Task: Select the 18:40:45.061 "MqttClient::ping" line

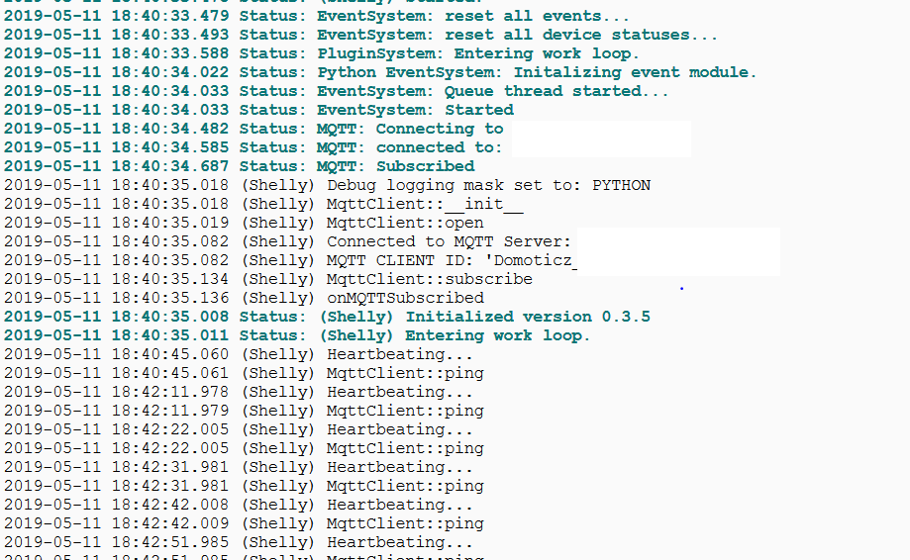Action: tap(244, 373)
